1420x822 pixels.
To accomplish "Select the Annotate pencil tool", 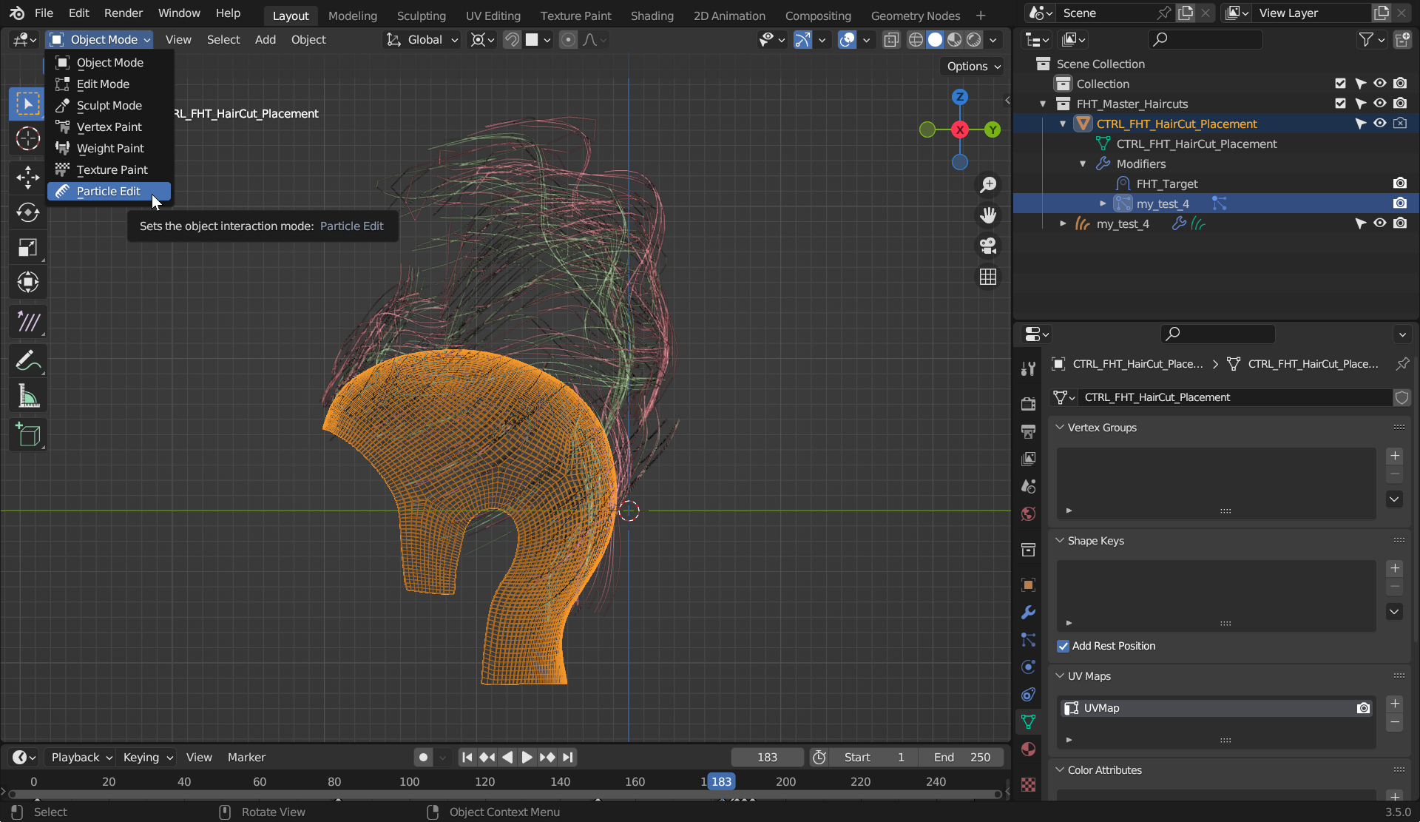I will [x=27, y=362].
